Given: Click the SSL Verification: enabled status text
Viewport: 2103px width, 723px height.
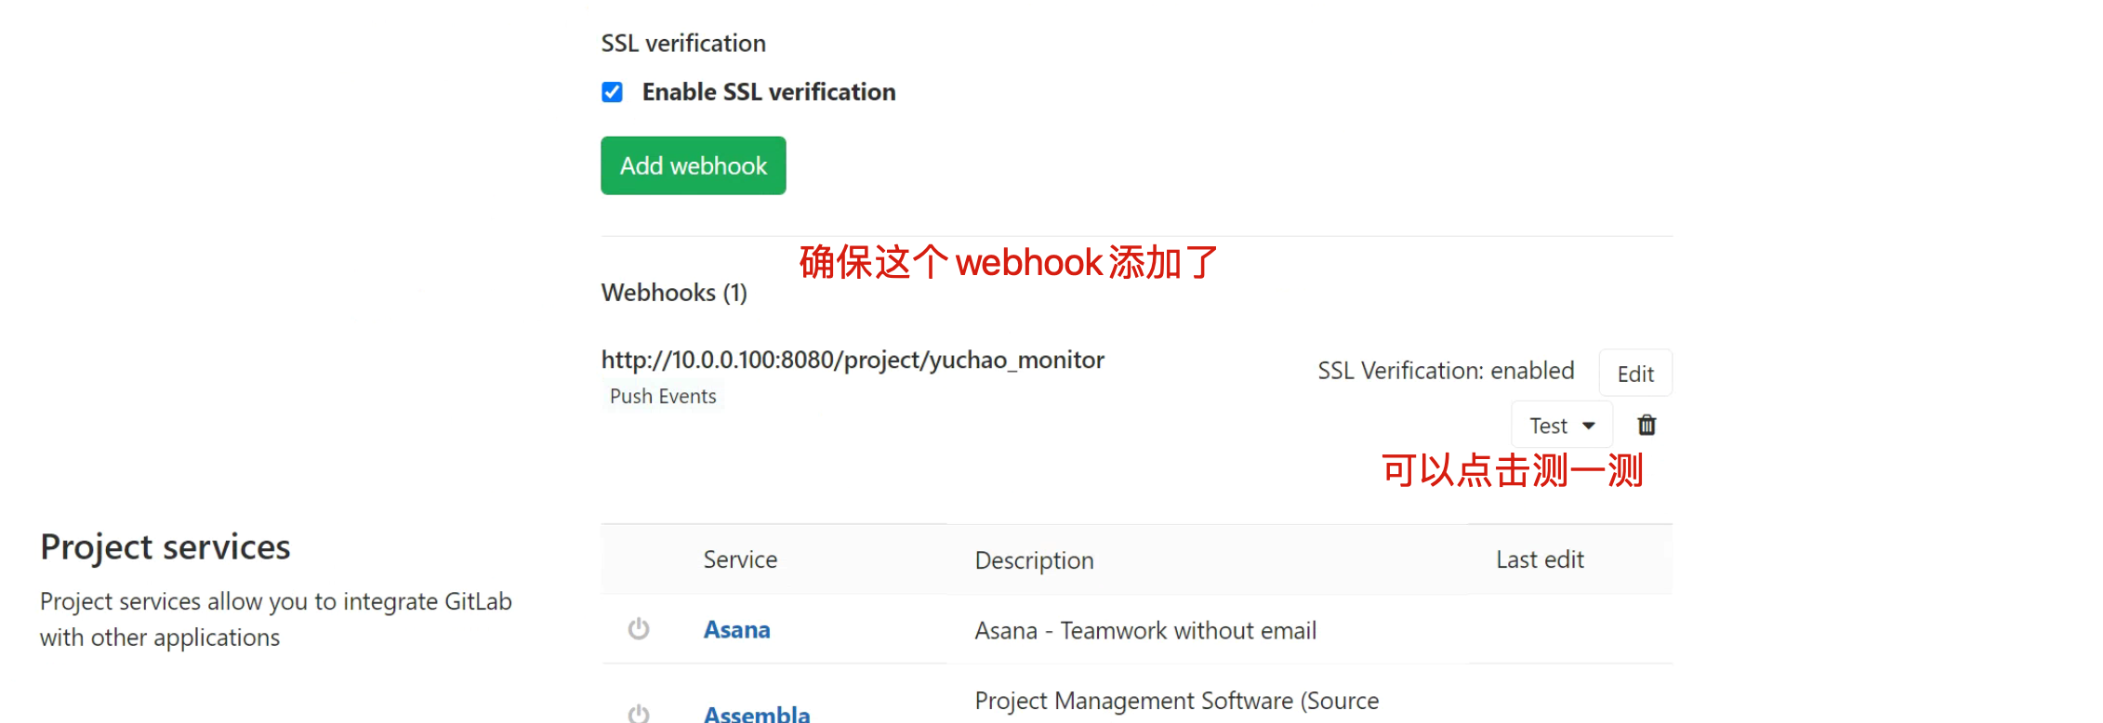Looking at the screenshot, I should 1446,371.
